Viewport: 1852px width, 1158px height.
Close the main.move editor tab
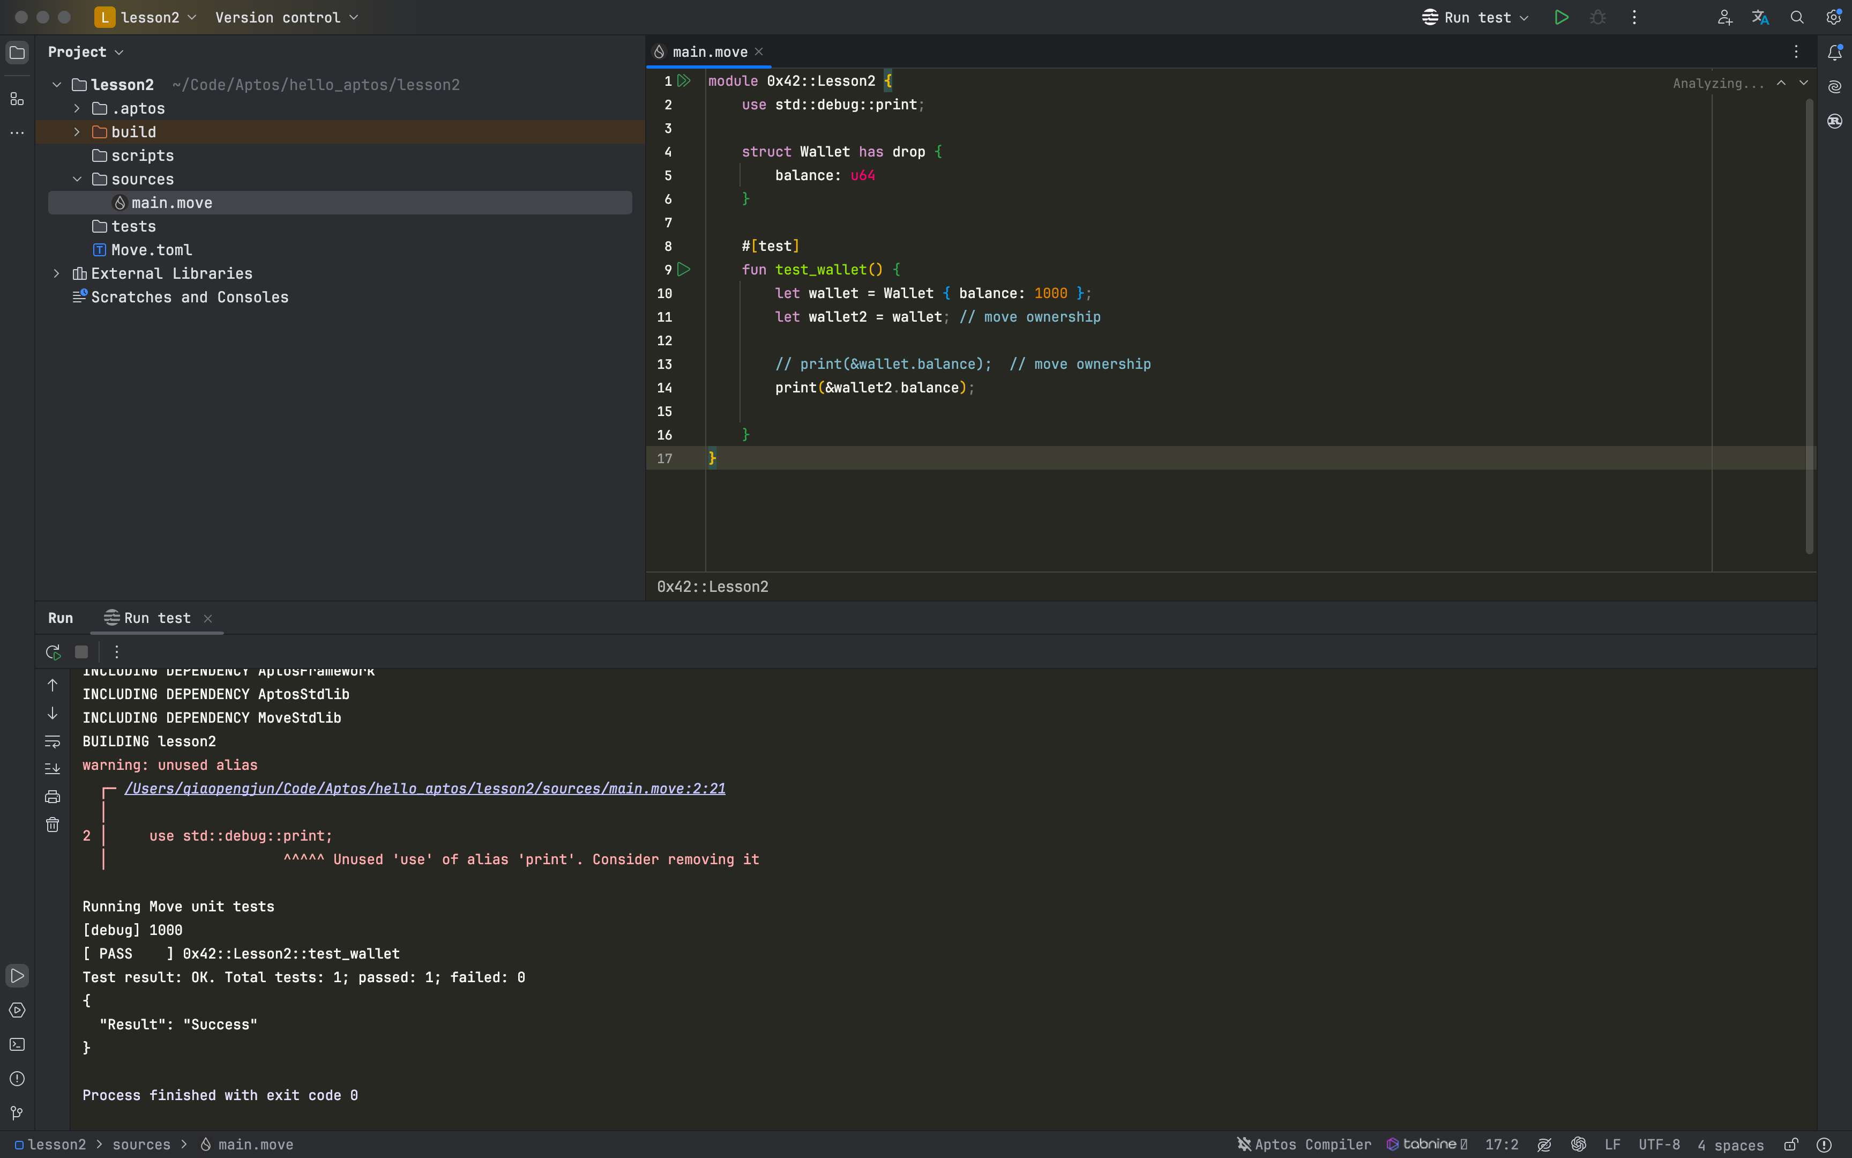click(759, 51)
